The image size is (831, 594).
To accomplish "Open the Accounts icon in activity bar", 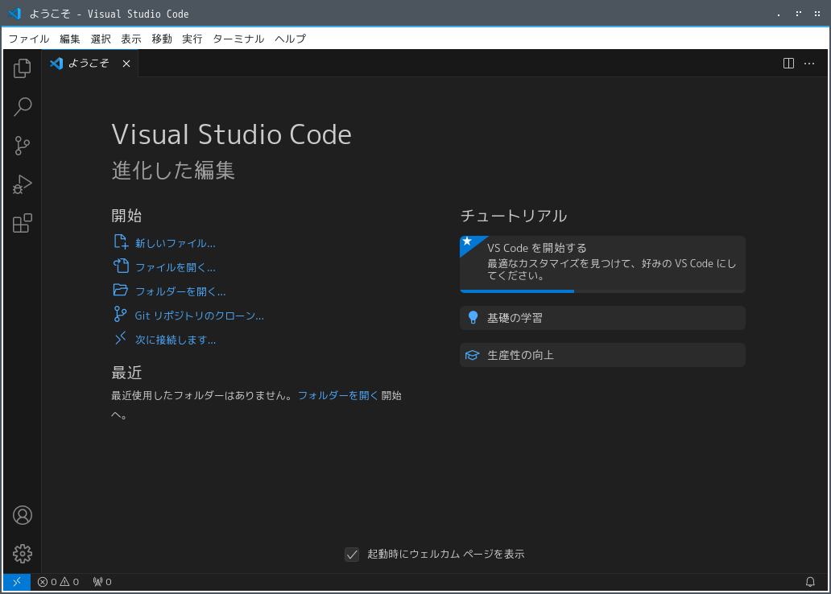I will [23, 515].
